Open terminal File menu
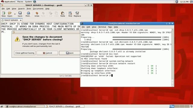Image resolution: width=193 pixels, height=108 pixels. click(83, 27)
